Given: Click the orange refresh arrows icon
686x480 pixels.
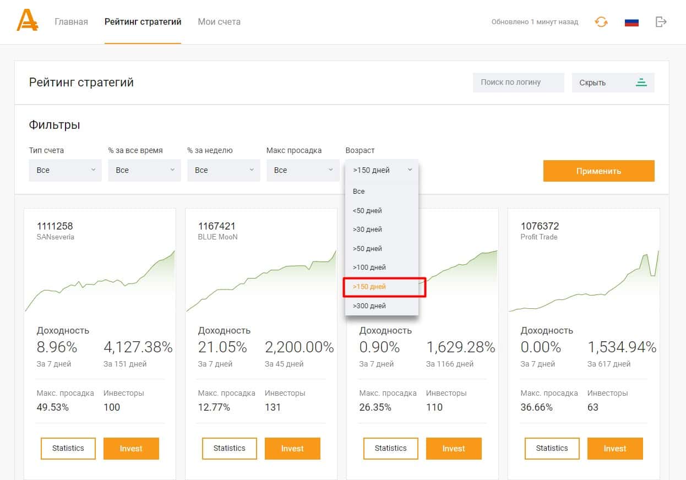Looking at the screenshot, I should coord(601,22).
